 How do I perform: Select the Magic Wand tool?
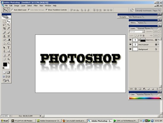coord(8,25)
